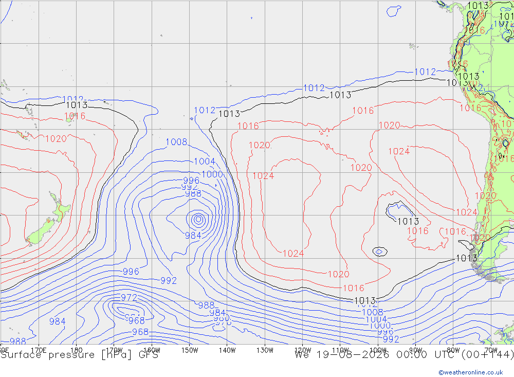514x377 pixels.
Task: Click the 110W longitude label
Action: (x=340, y=350)
